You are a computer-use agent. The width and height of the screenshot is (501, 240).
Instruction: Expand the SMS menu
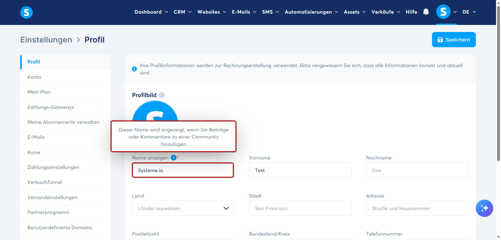click(x=270, y=12)
